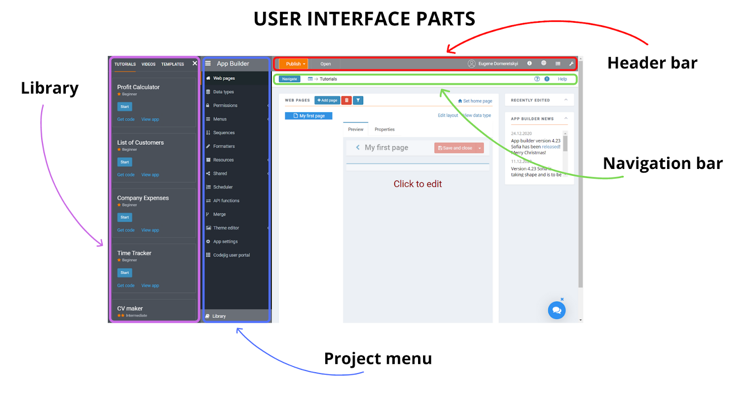Click the View data type link
Viewport: 731px width, 411px height.
477,116
